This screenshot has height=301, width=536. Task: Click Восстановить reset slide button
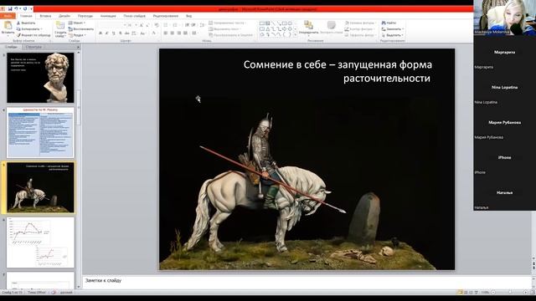point(81,29)
